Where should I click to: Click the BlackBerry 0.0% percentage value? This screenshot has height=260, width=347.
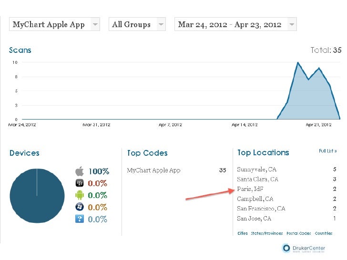[x=97, y=183]
